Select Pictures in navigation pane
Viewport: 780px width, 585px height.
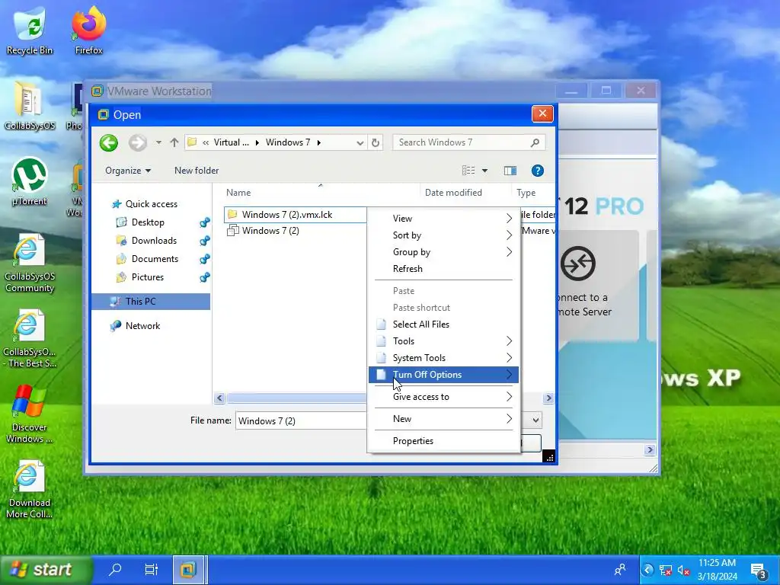tap(148, 277)
